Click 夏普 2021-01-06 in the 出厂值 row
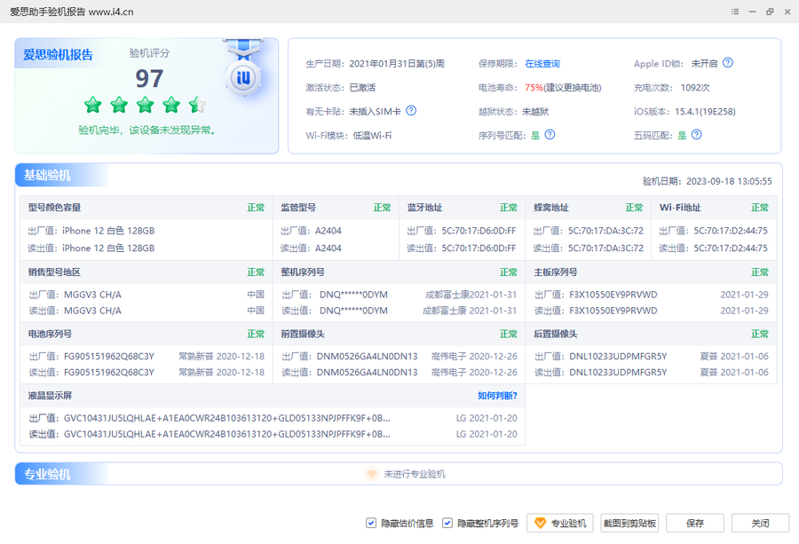The image size is (799, 544). 734,356
